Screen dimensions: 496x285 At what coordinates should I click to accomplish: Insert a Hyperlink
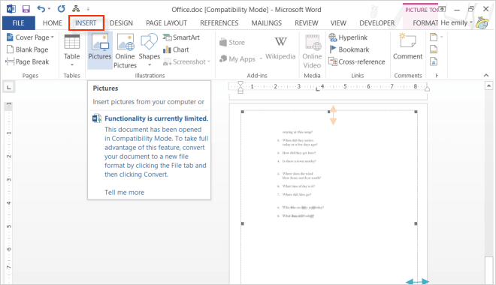pyautogui.click(x=348, y=37)
